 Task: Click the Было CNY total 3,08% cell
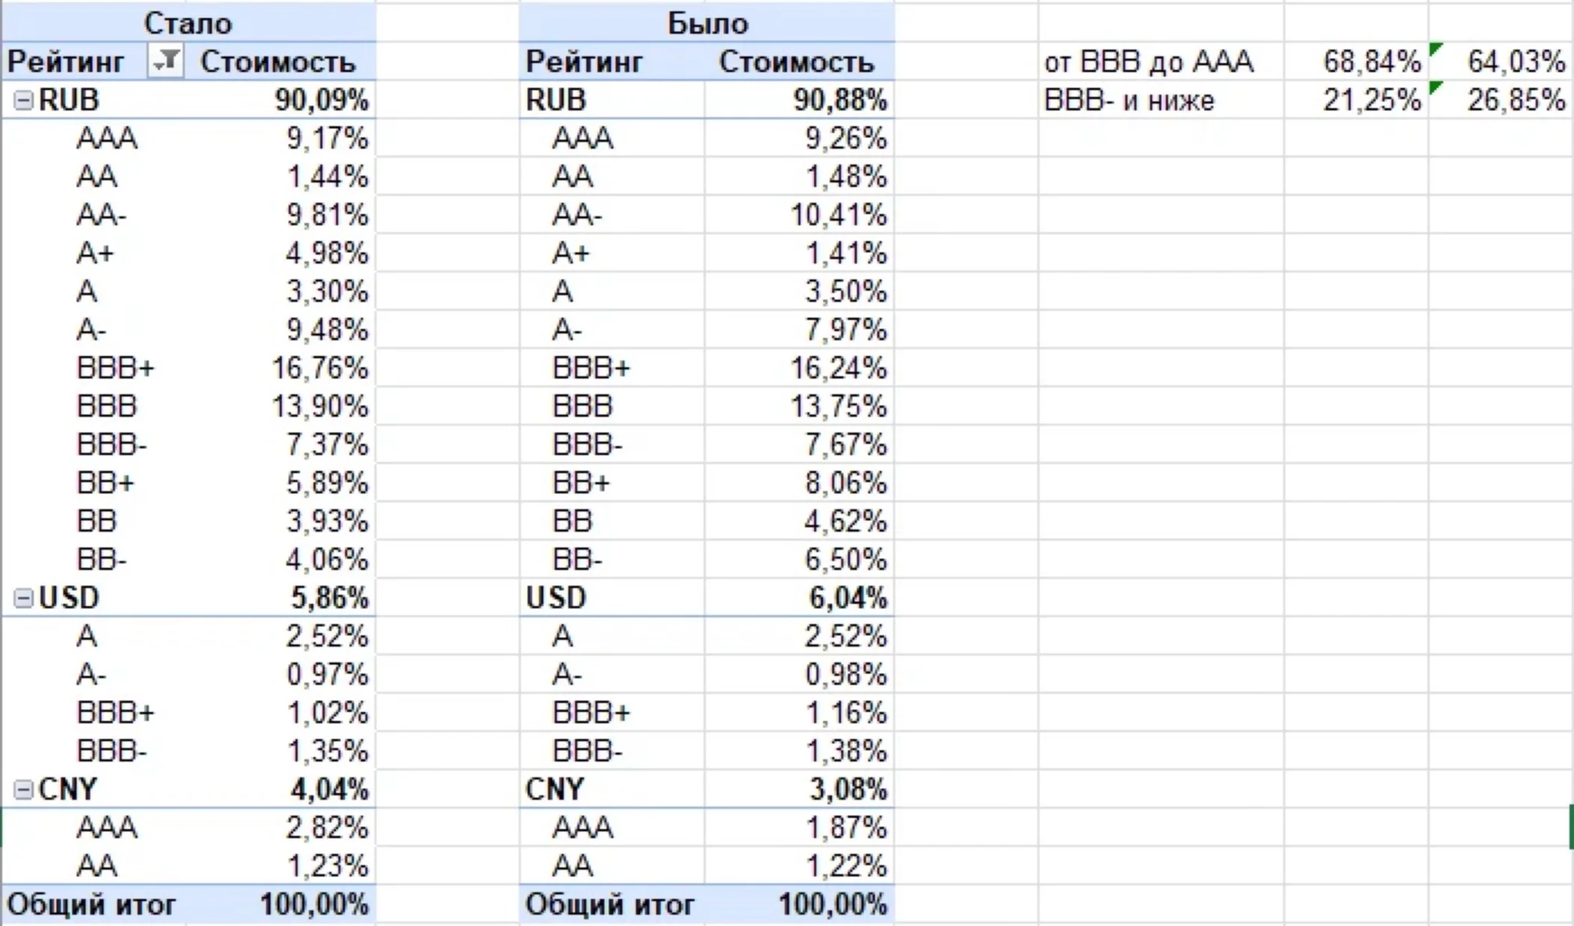[800, 789]
